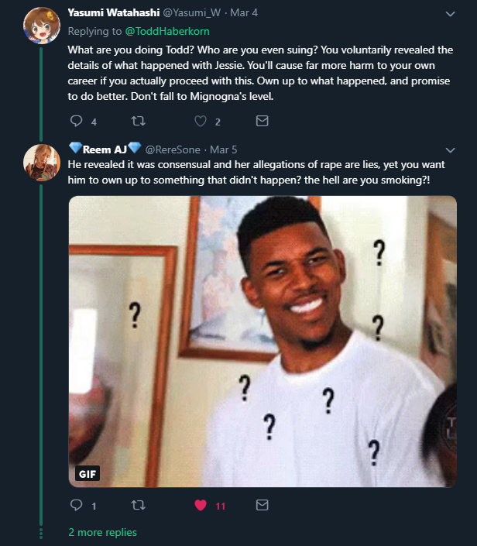Expand 2 more replies

102,532
